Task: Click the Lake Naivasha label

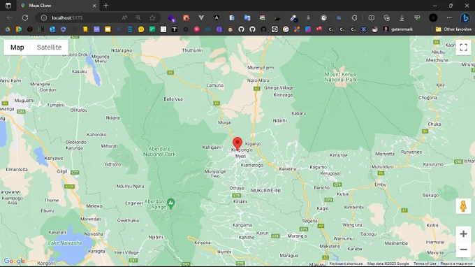Action: point(65,243)
